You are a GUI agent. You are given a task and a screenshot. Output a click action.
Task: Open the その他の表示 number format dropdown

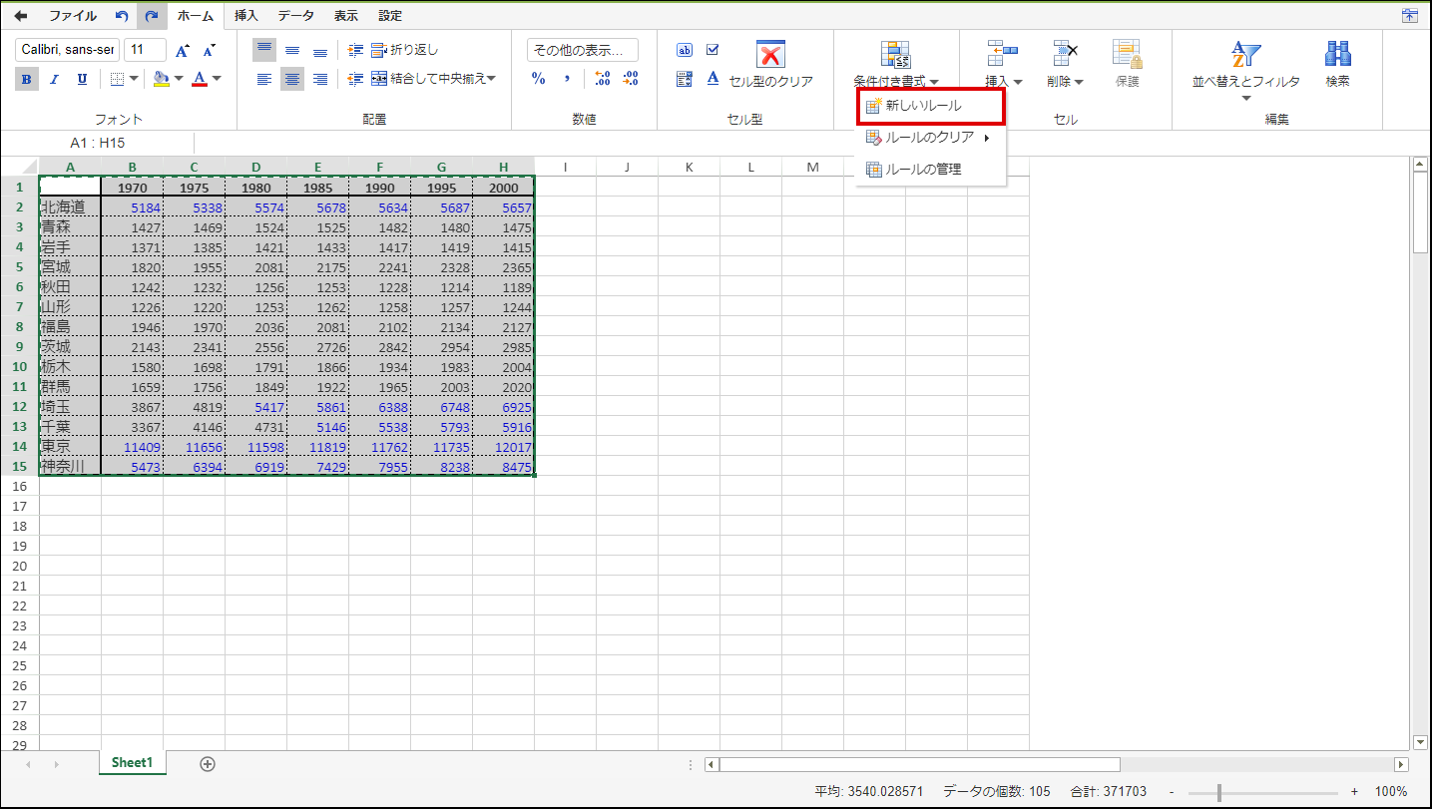[583, 50]
